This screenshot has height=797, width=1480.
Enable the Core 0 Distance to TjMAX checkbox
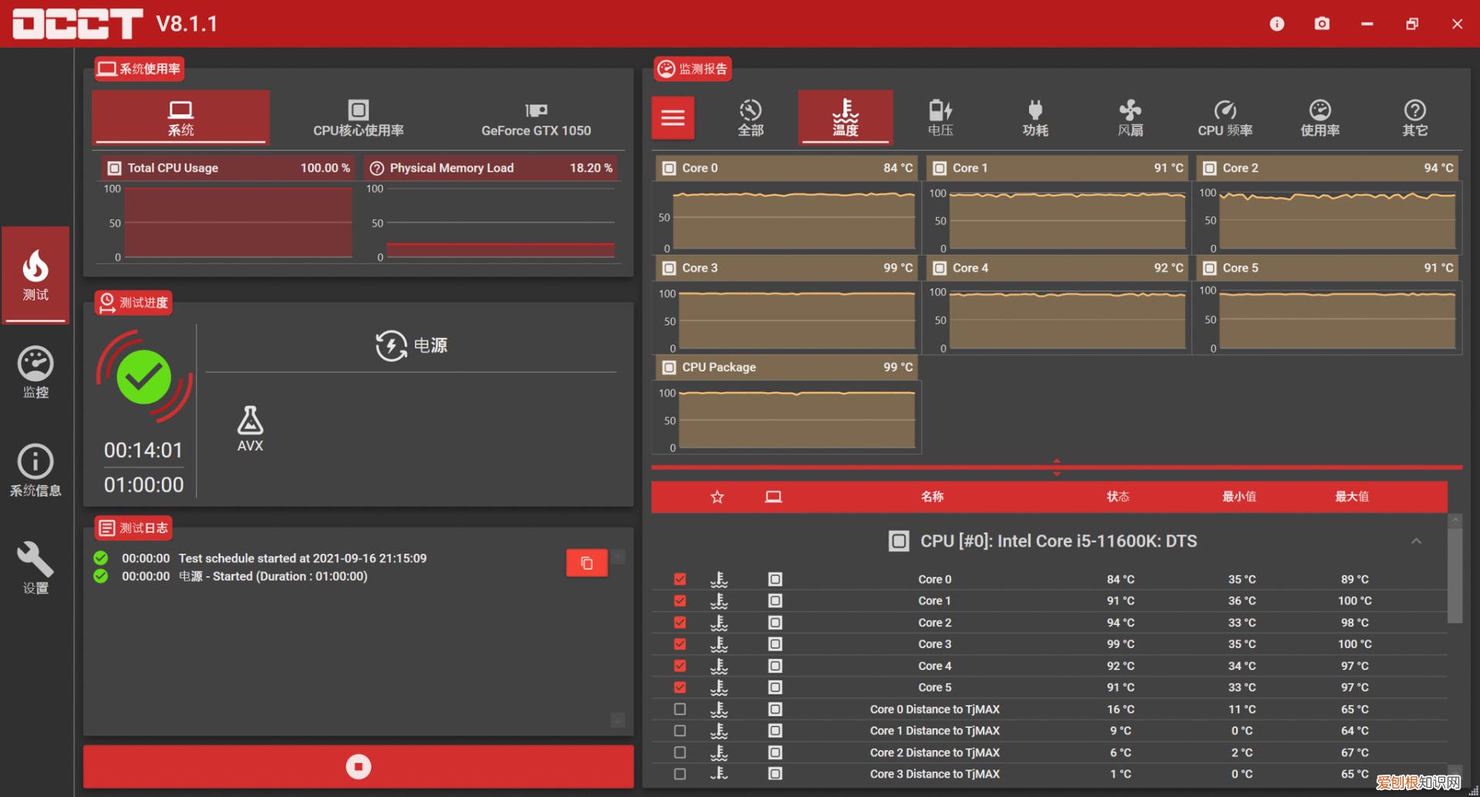680,709
